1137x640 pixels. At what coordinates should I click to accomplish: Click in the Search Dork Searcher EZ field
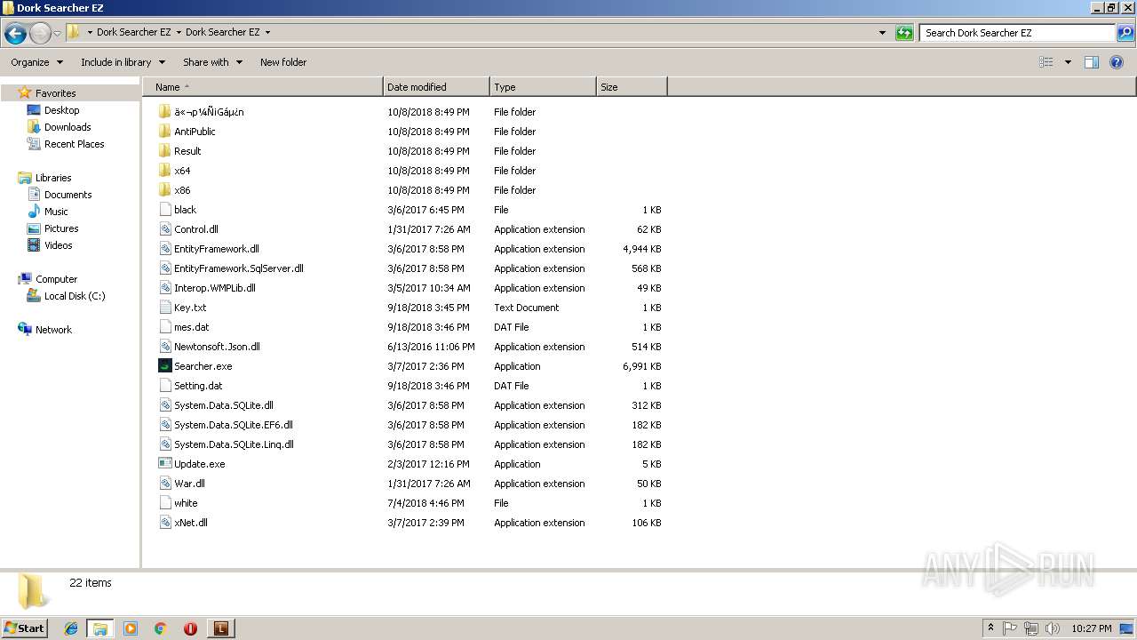pos(1017,33)
